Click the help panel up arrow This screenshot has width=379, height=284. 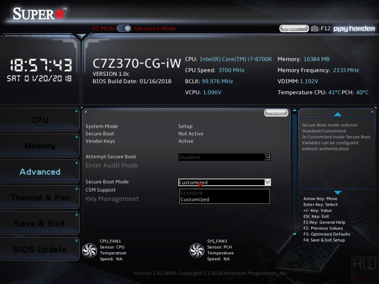point(337,114)
